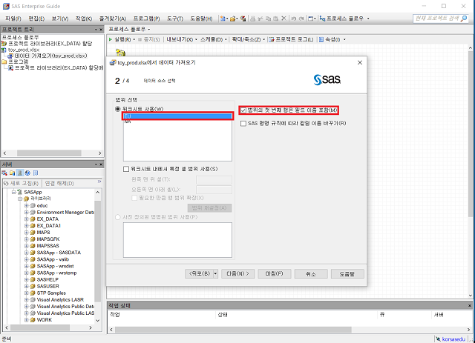
Task: Click the Next button in wizard
Action: tap(237, 274)
